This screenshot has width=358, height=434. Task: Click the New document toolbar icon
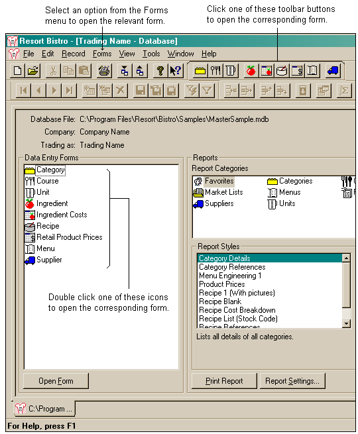click(x=17, y=71)
